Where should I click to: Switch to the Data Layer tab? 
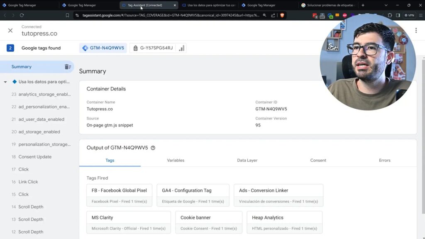click(x=247, y=161)
